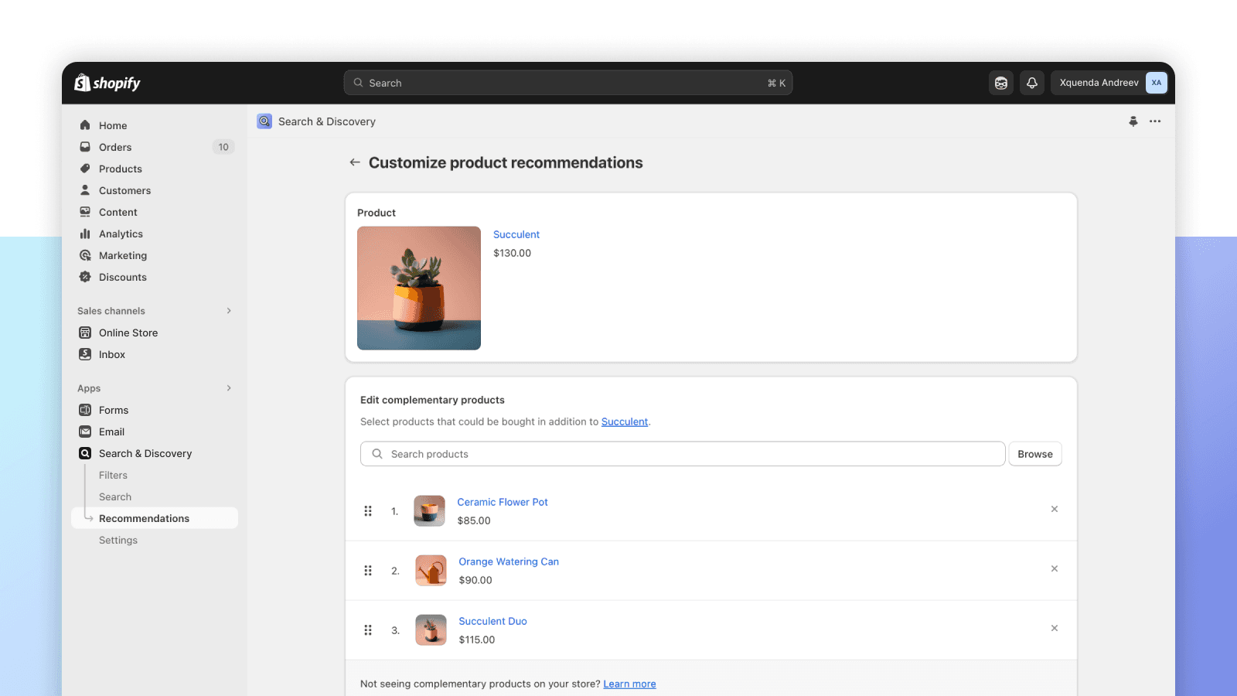1237x696 pixels.
Task: Remove Orange Watering Can recommendation
Action: 1055,568
